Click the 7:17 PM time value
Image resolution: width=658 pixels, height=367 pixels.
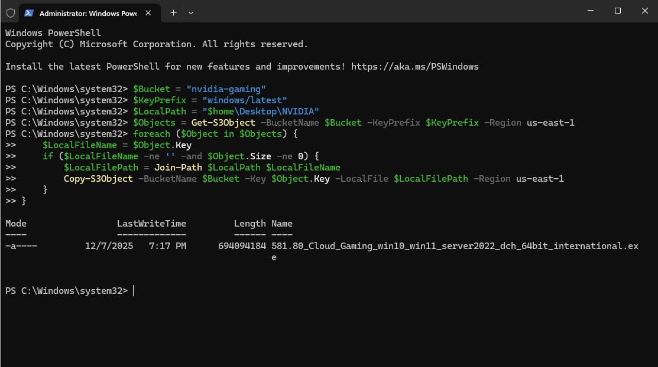pyautogui.click(x=167, y=246)
